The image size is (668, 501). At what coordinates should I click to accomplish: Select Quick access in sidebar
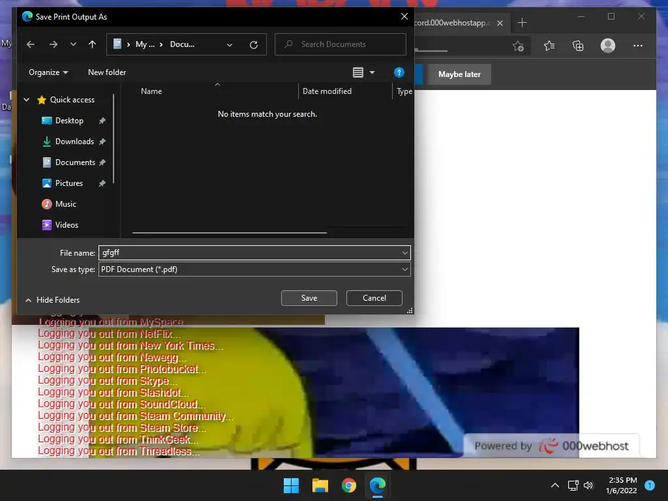click(x=66, y=100)
